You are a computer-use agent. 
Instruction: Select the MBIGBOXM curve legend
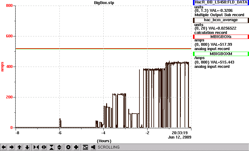click(x=221, y=54)
